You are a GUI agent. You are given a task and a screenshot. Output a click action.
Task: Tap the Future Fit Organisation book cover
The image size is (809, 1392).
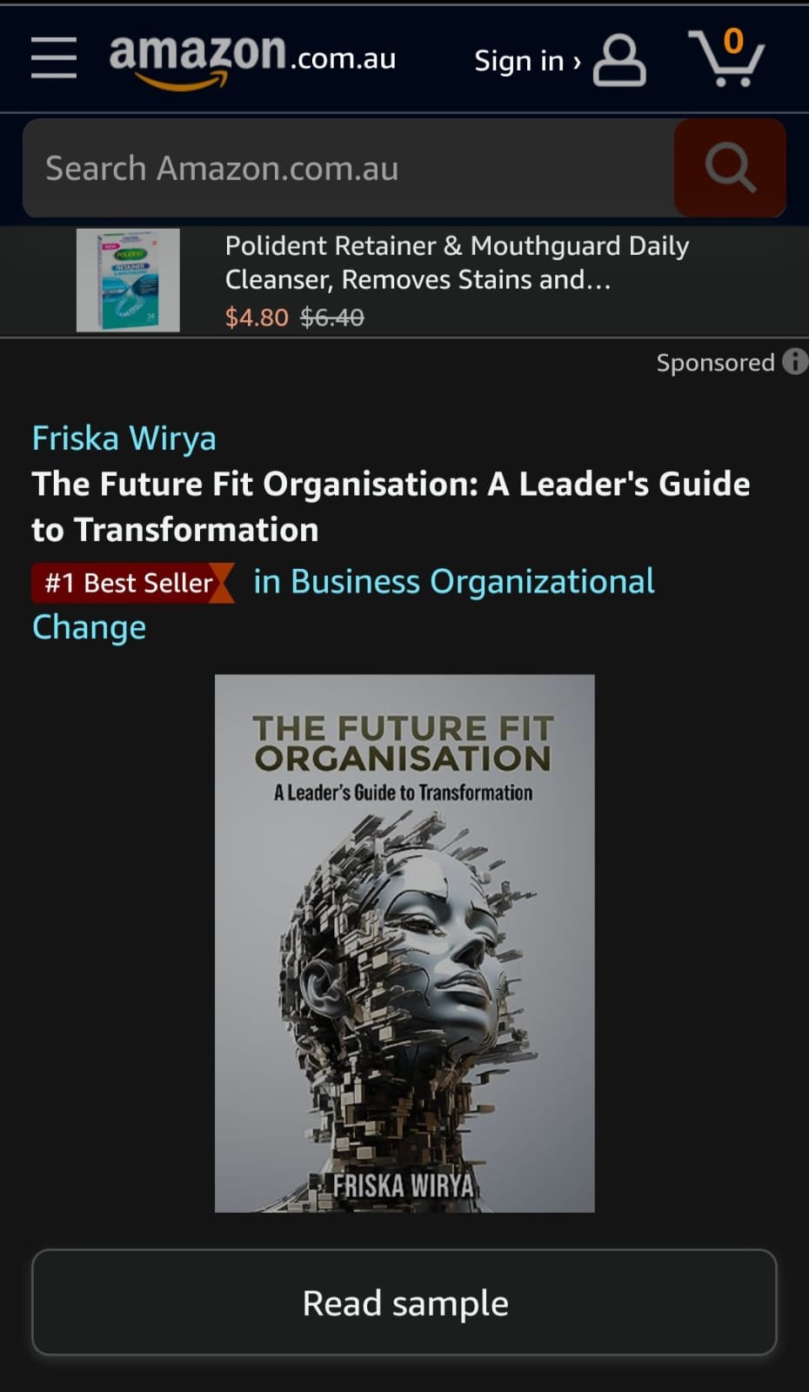[x=404, y=943]
